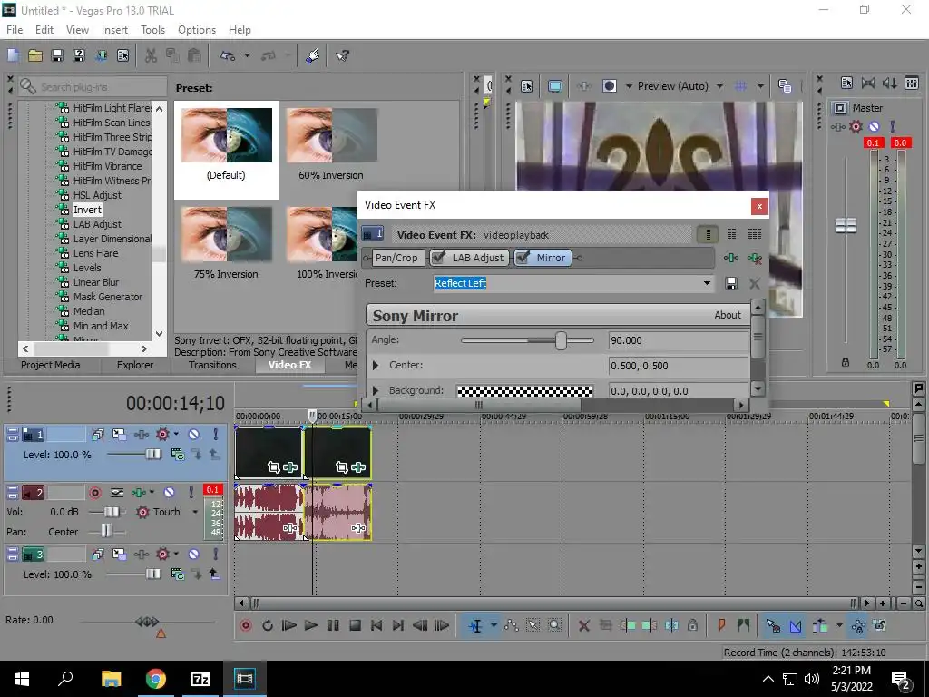The width and height of the screenshot is (929, 697).
Task: Switch to the Project Media tab
Action: click(x=51, y=365)
